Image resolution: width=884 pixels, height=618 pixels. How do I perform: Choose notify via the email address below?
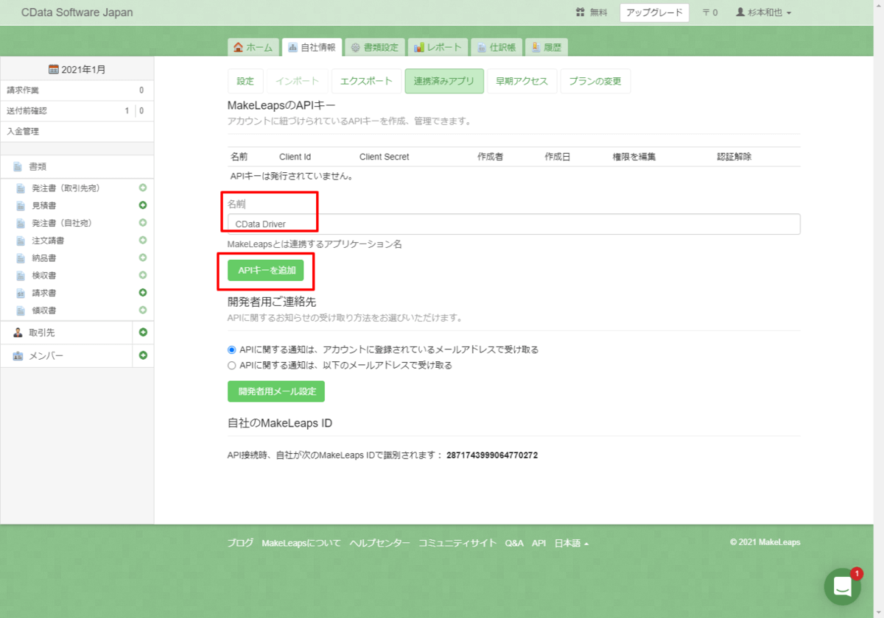(x=232, y=365)
